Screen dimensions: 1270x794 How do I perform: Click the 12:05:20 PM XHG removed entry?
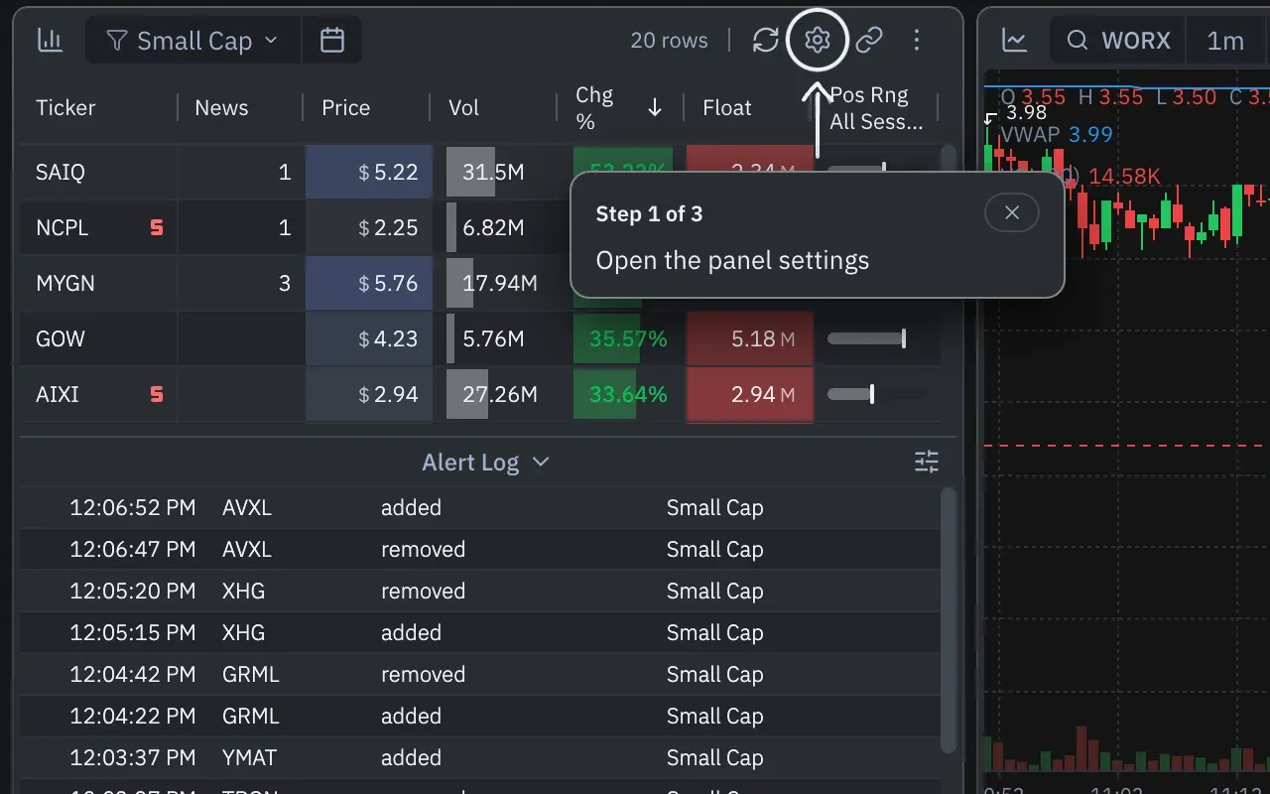click(x=480, y=591)
